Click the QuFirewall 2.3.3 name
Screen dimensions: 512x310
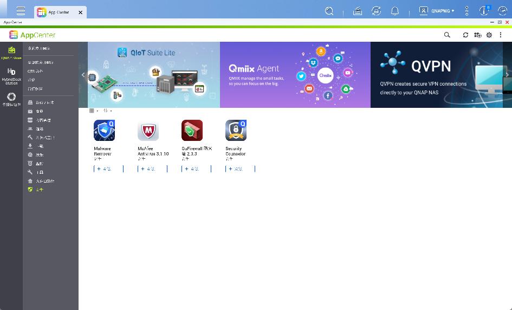point(197,151)
